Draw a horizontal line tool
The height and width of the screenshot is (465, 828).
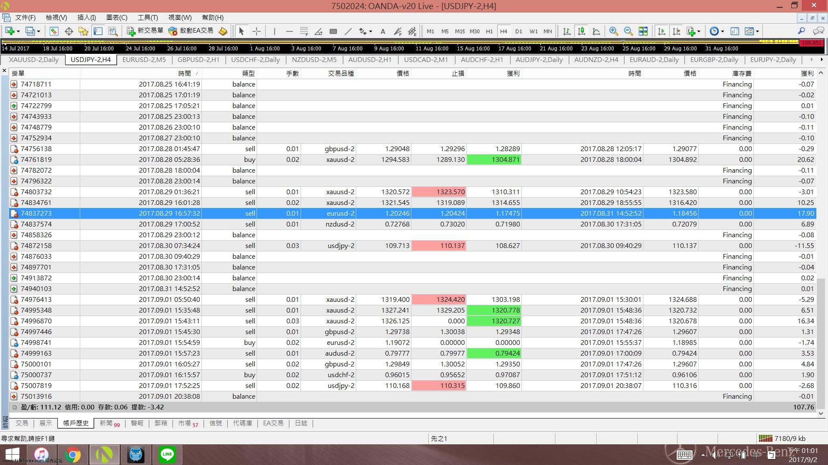(289, 31)
